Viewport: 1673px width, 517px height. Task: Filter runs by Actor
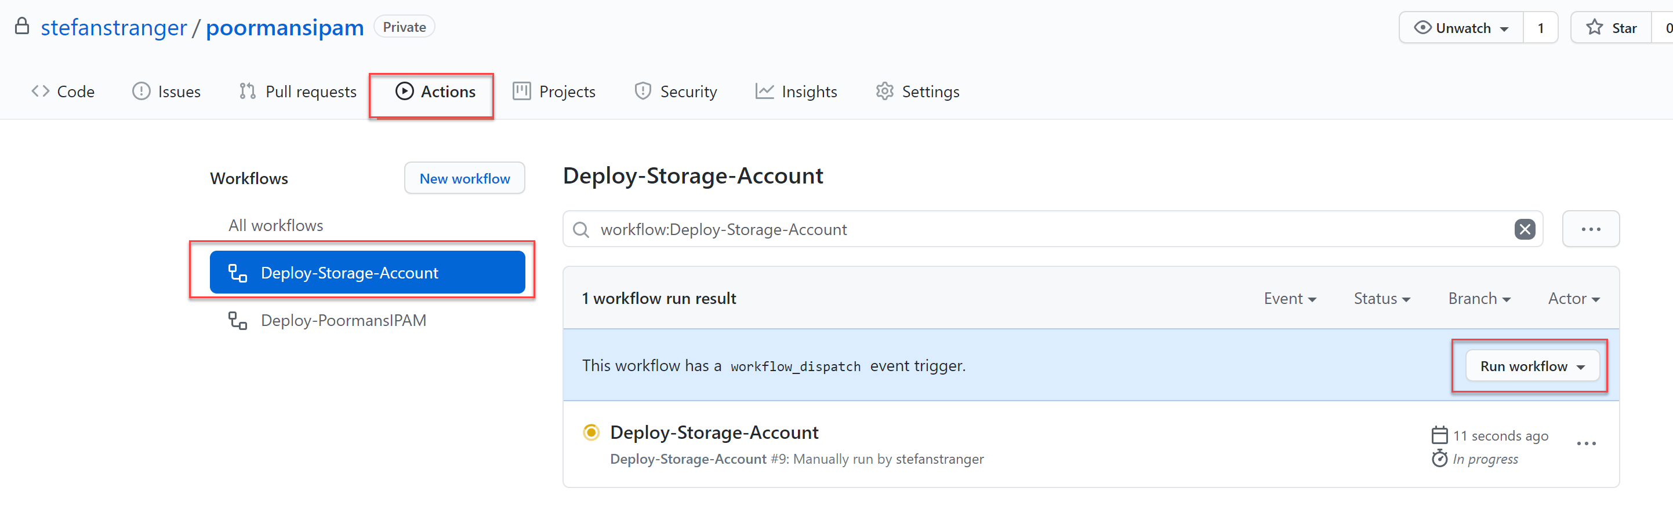(x=1573, y=298)
